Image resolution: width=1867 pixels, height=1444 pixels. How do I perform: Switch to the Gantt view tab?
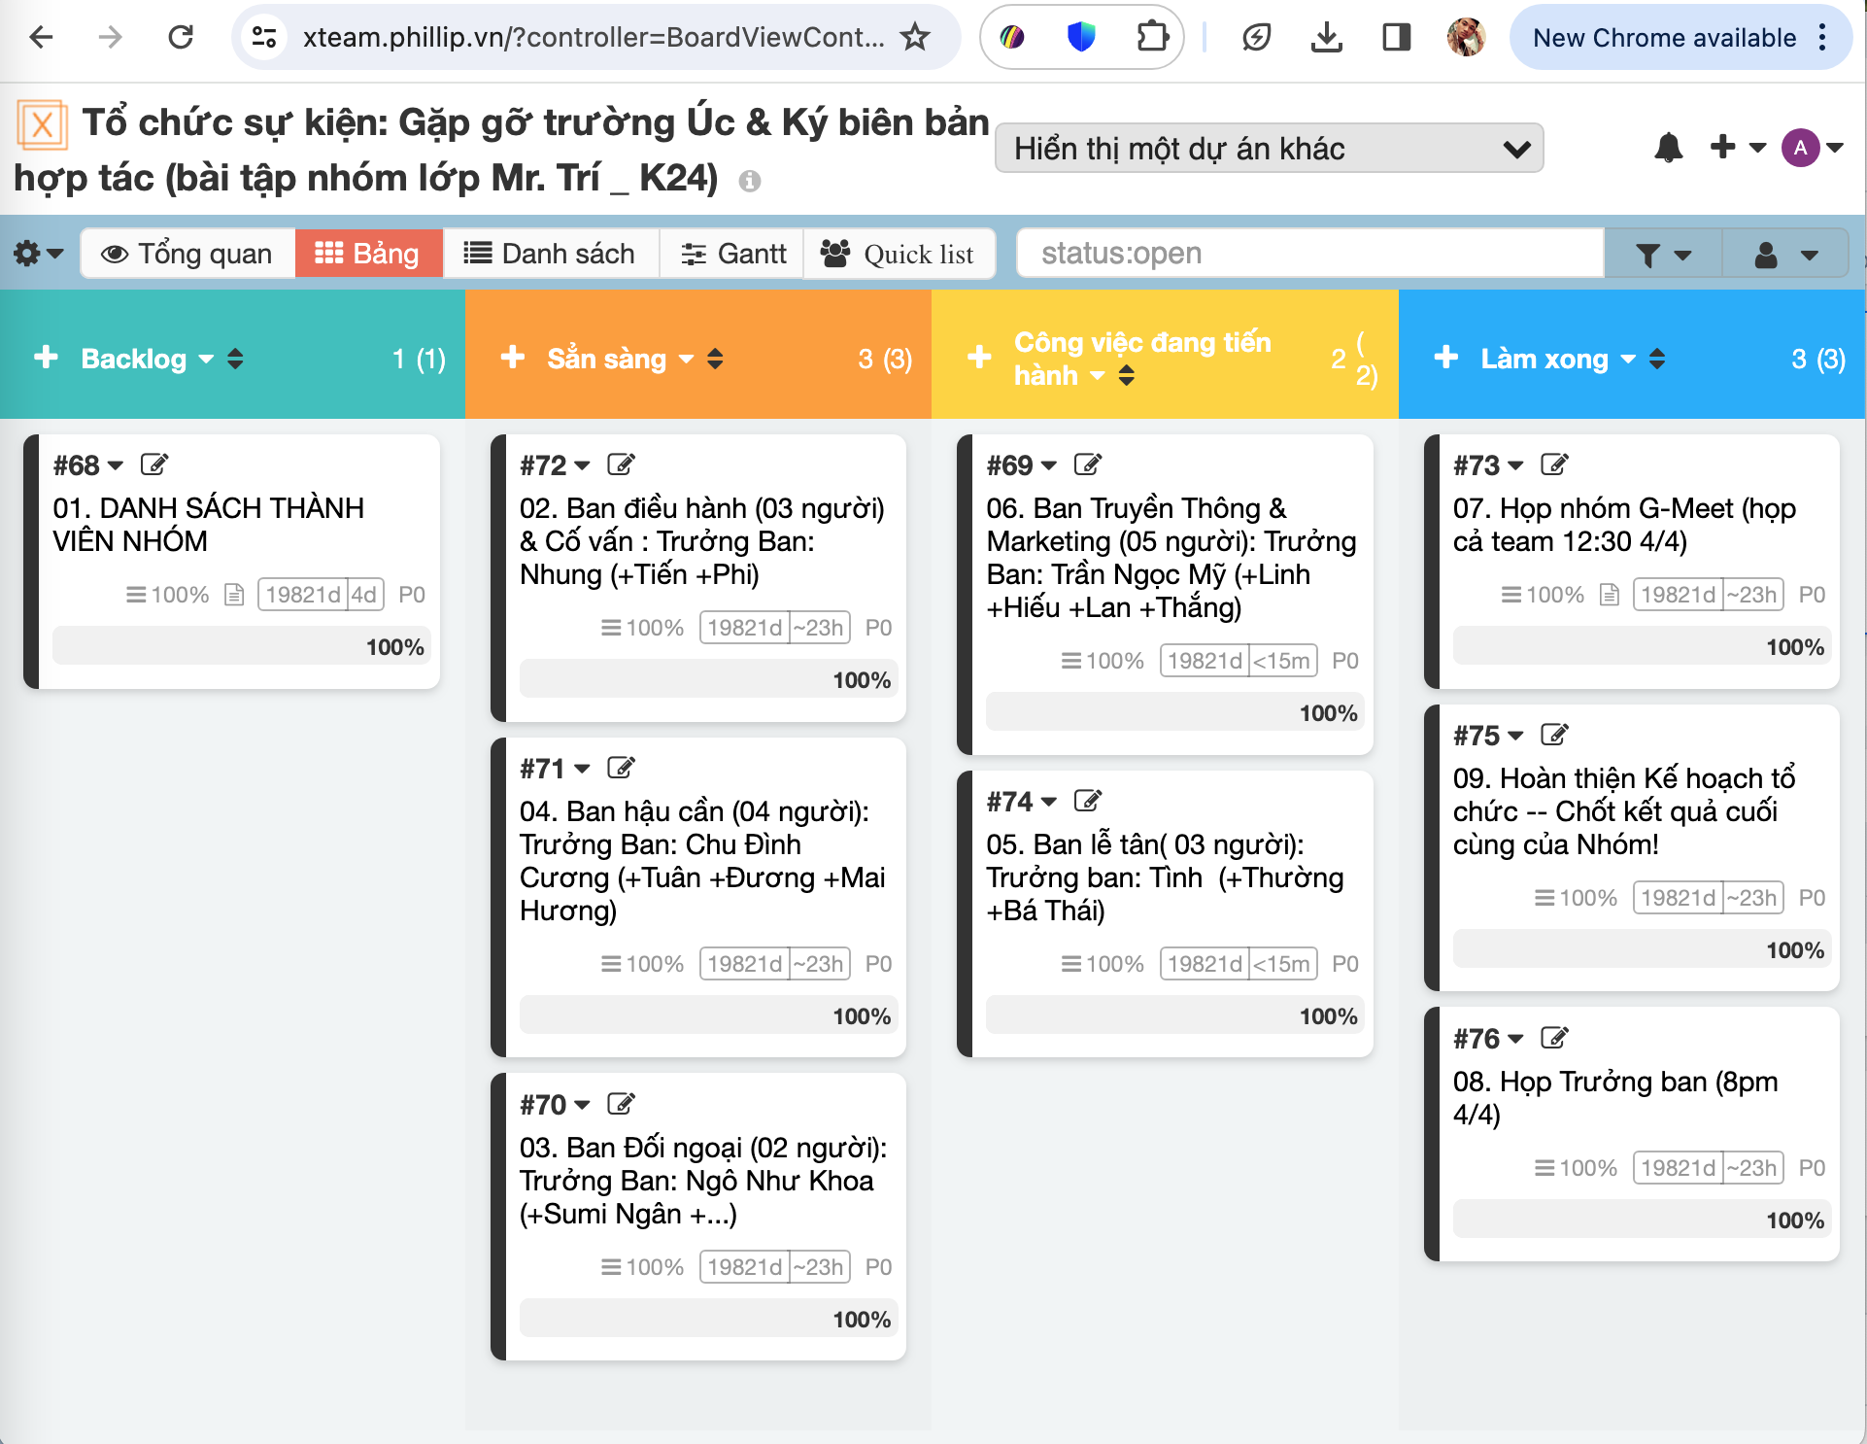732,254
